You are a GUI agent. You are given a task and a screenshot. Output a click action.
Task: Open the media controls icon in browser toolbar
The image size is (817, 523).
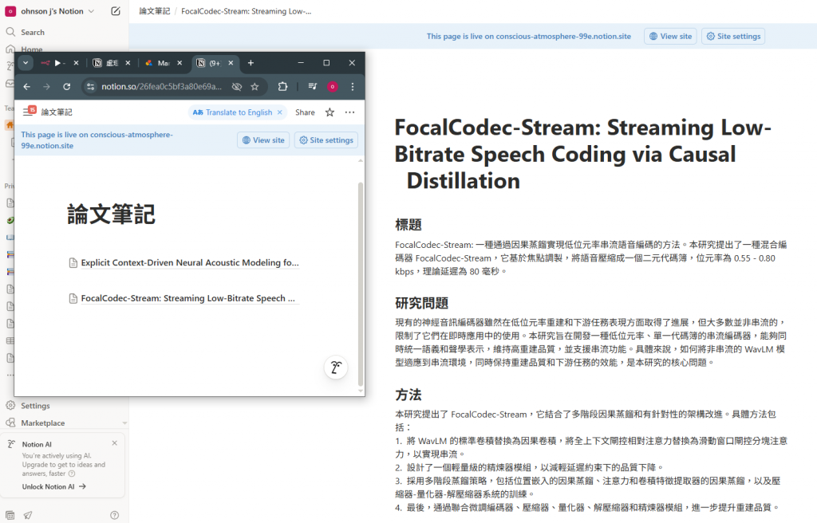coord(313,86)
